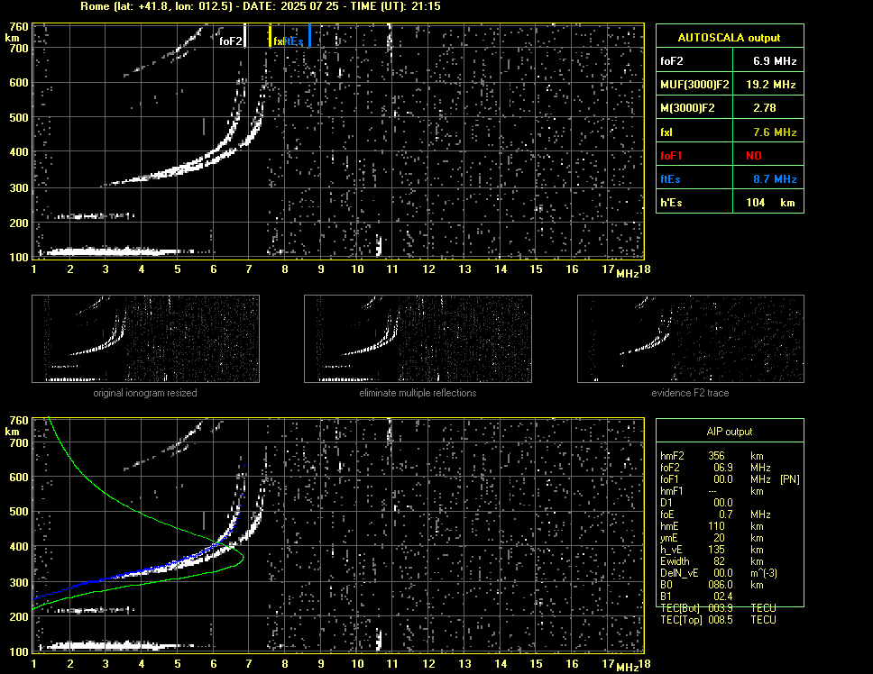The height and width of the screenshot is (674, 873).
Task: Click the '[PN]' flag beside foF1 in AIP output
Action: pyautogui.click(x=790, y=479)
